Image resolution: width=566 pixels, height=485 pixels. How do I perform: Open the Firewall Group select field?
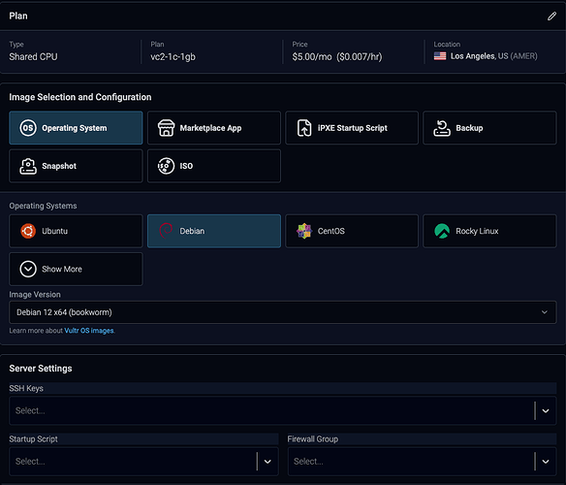tap(422, 462)
